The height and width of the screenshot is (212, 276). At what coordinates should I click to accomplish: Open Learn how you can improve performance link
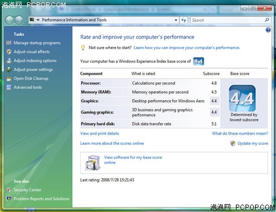[x=187, y=47]
